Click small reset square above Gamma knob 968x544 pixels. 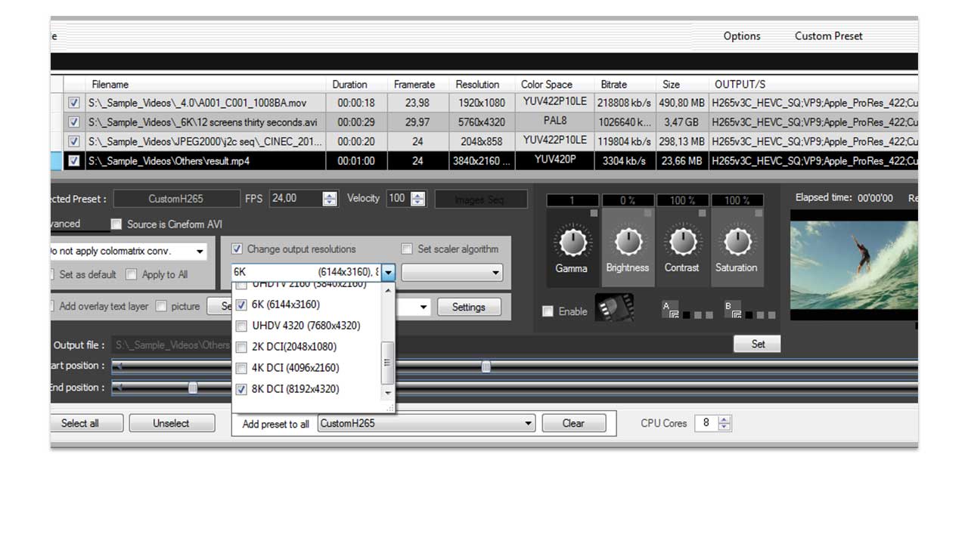(x=594, y=214)
